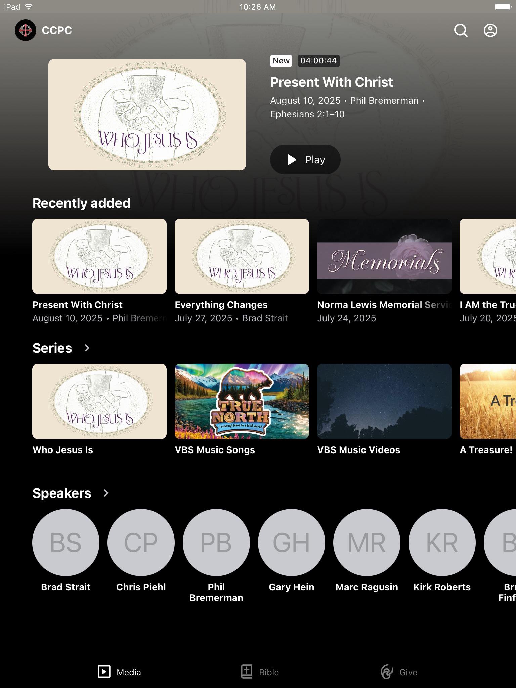Open the Everything Changes sermon thumbnail
The height and width of the screenshot is (688, 516).
tap(242, 256)
